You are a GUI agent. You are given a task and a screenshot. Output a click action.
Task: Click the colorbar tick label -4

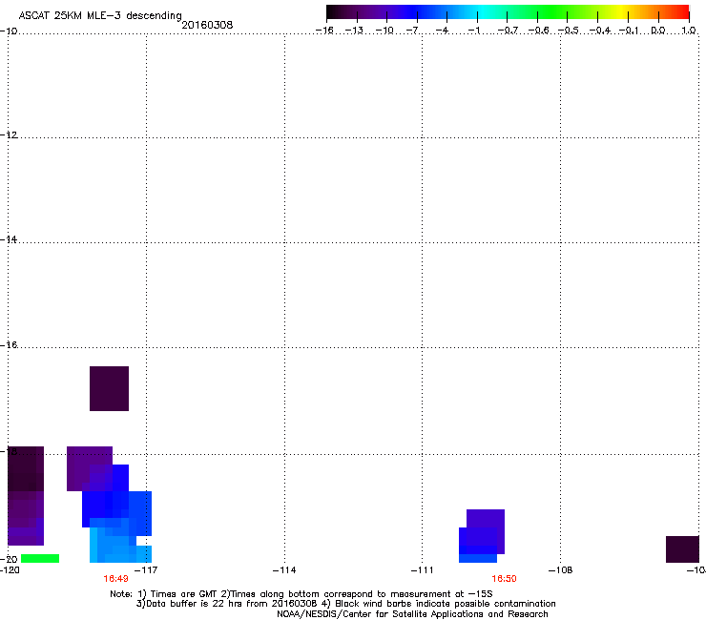pyautogui.click(x=442, y=31)
